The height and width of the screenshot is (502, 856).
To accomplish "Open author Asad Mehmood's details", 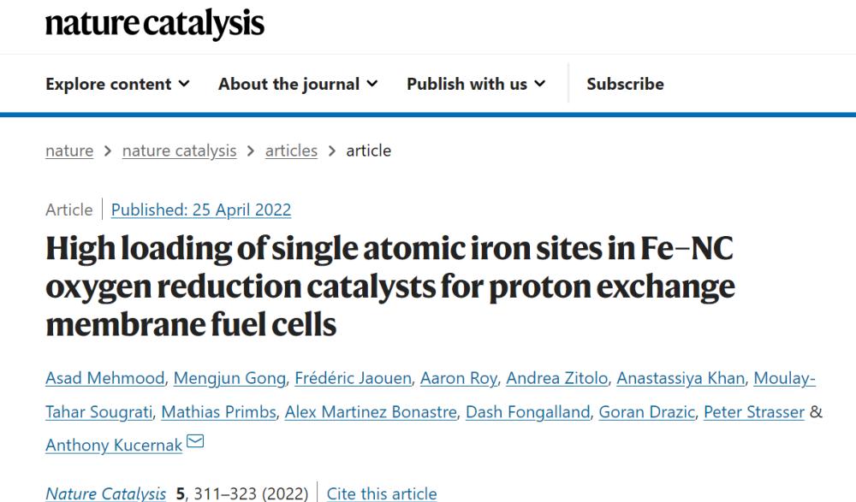I will [104, 378].
